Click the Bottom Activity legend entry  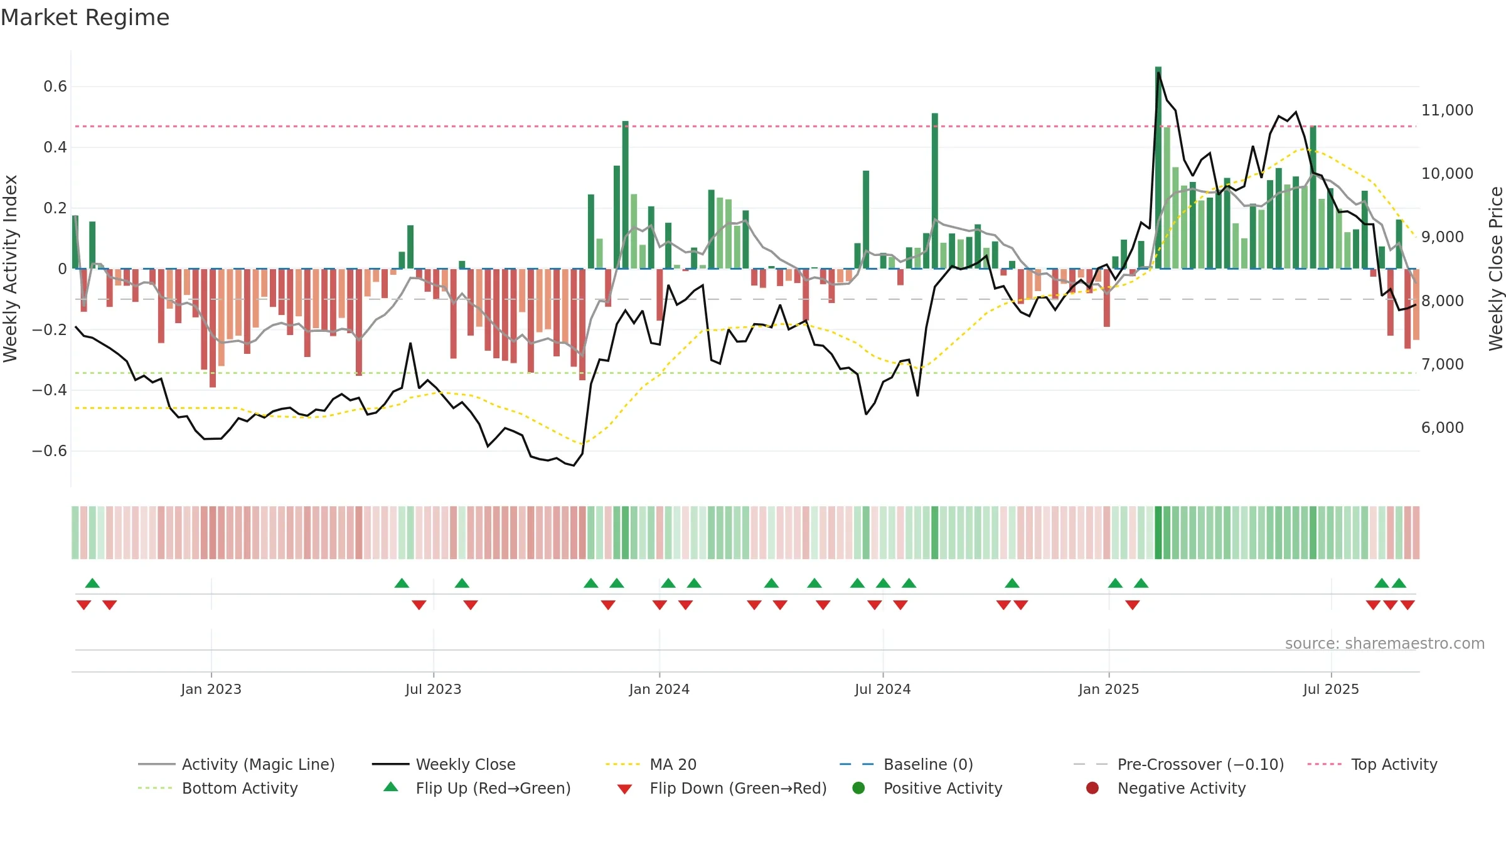218,788
